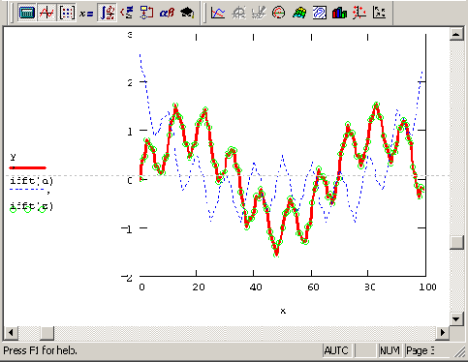The width and height of the screenshot is (468, 362).
Task: Click the red solid trace legend line
Action: [28, 167]
